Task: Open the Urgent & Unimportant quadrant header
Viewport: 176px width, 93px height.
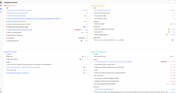Action: (x=11, y=52)
